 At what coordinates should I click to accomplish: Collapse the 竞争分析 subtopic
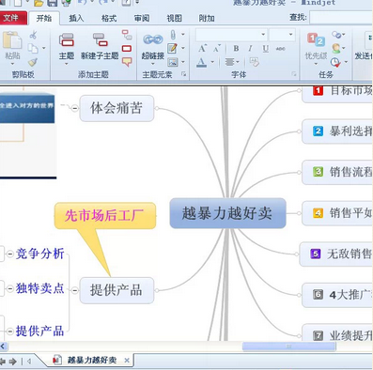click(10, 254)
